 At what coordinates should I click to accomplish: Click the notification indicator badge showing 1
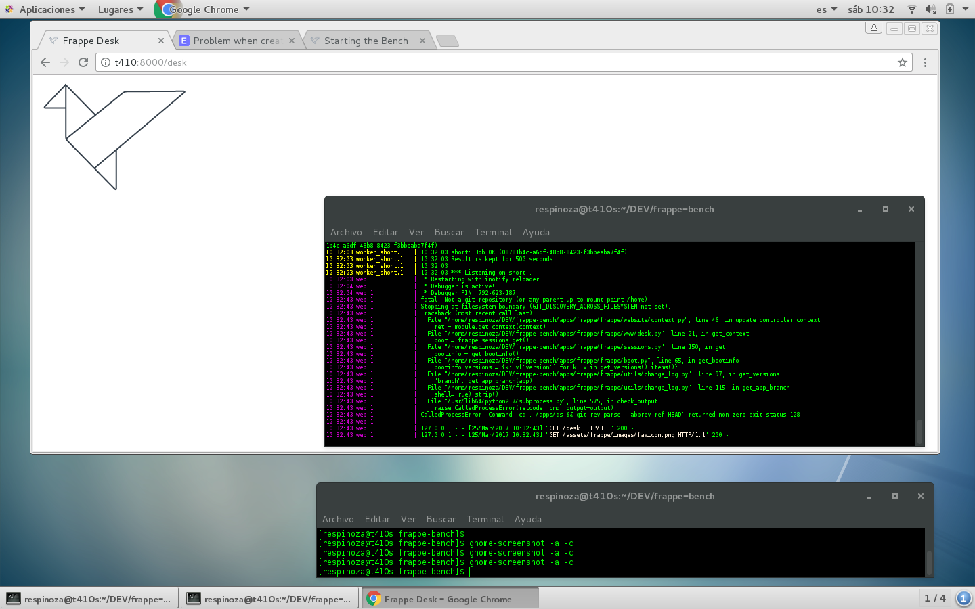(x=963, y=598)
